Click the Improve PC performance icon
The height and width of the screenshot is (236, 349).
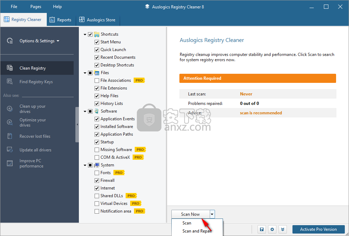coord(10,163)
